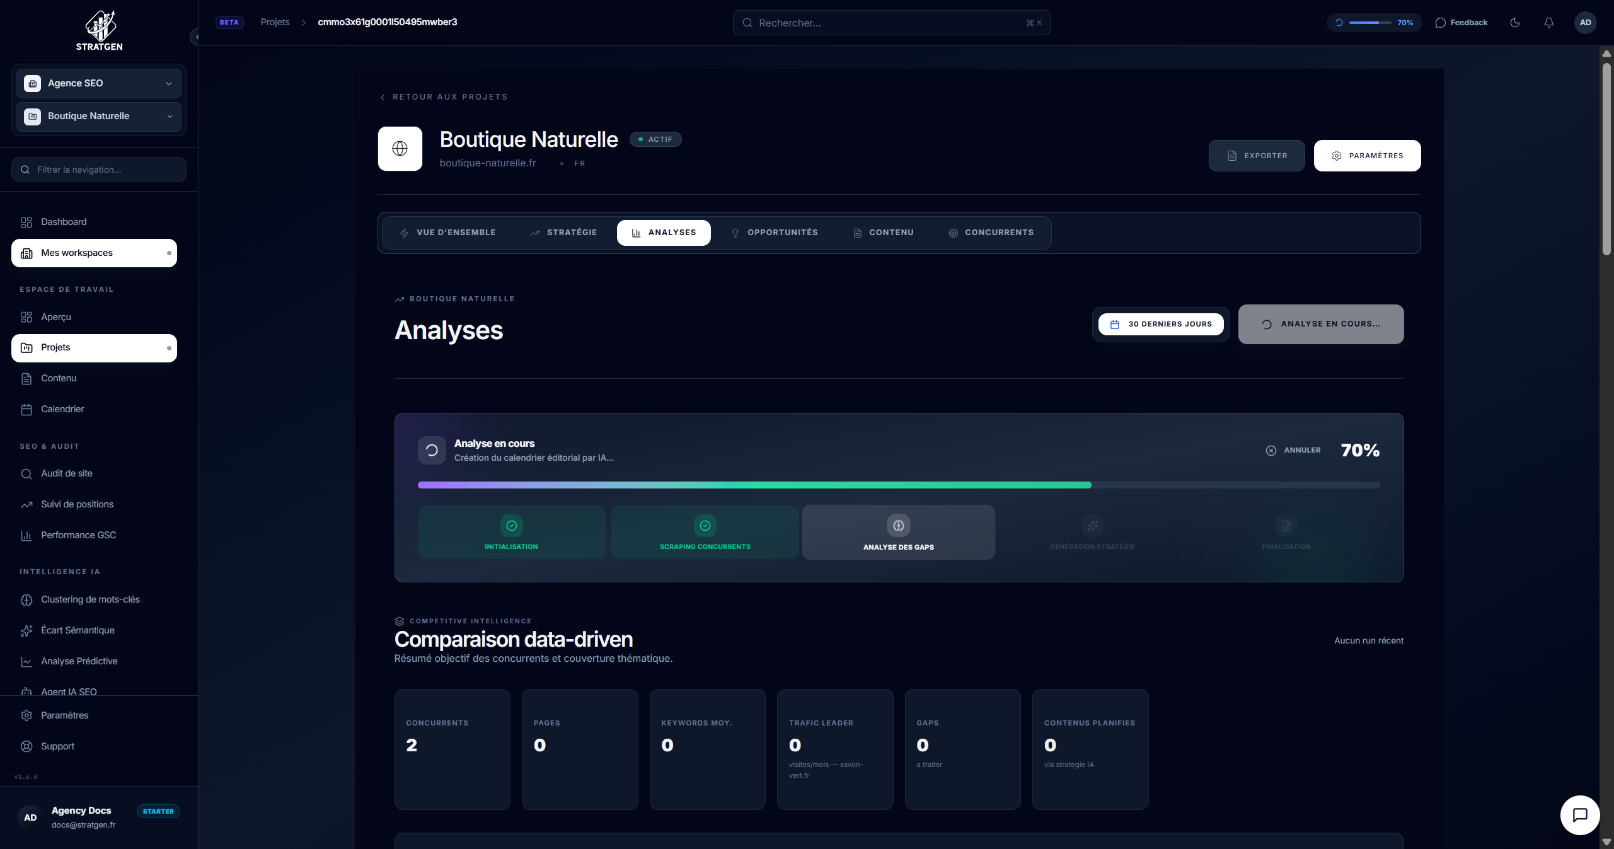Open notifications bell icon

click(x=1548, y=23)
